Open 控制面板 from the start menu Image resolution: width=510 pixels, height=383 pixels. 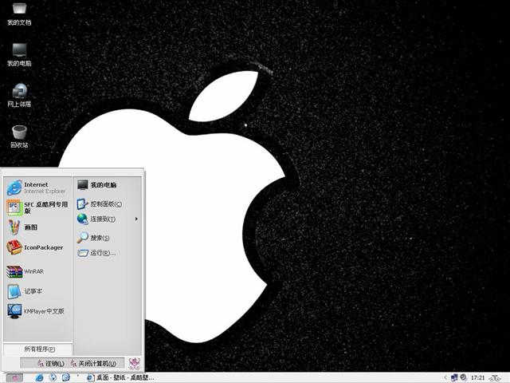105,203
